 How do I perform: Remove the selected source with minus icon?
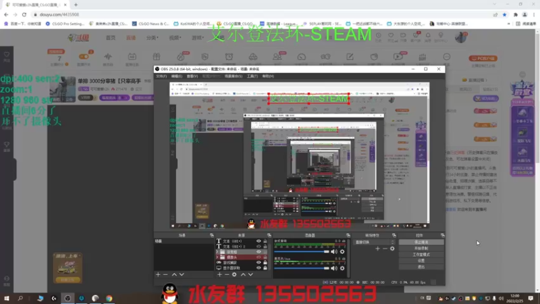click(227, 275)
